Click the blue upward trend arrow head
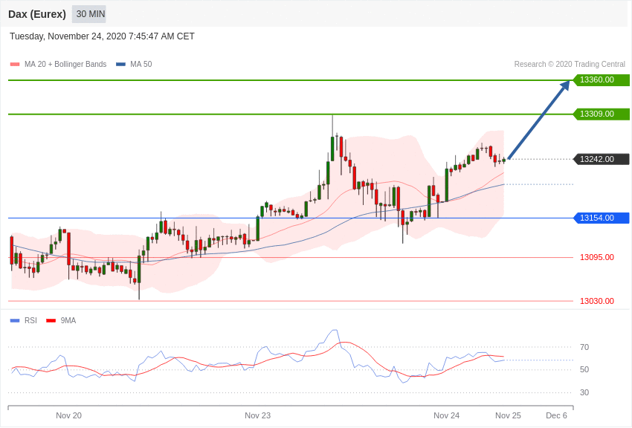632x428 pixels. pos(564,85)
